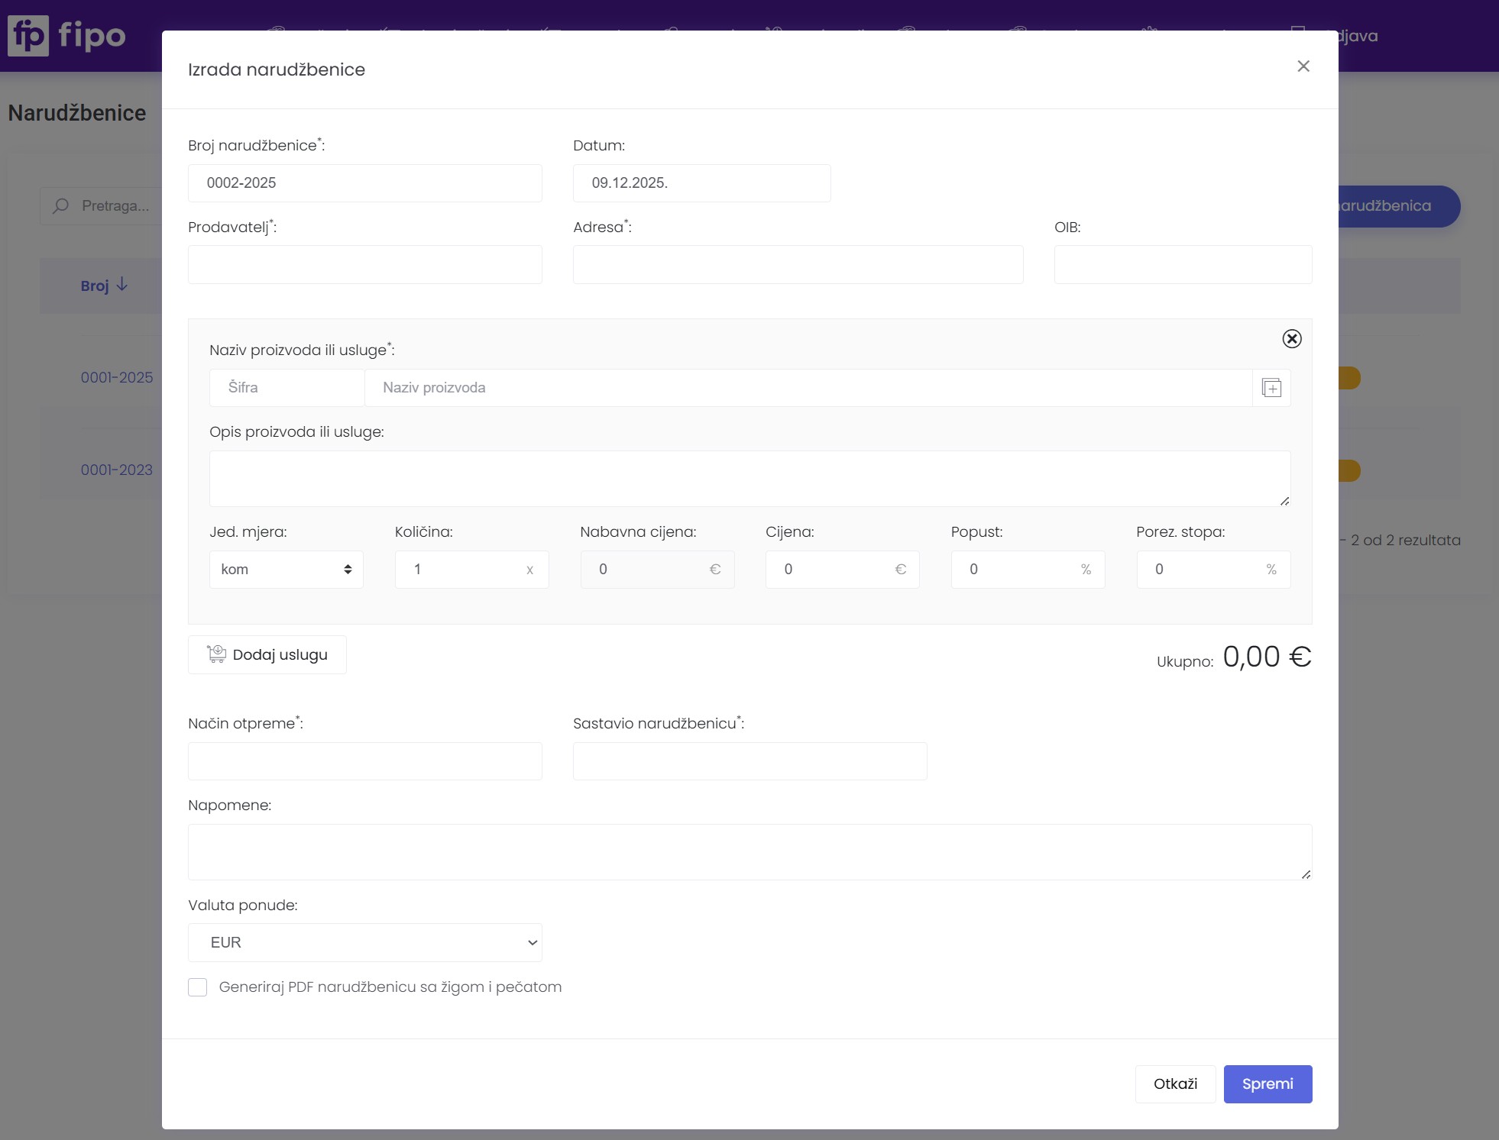Expand the Valuta ponude EUR dropdown
Image resolution: width=1499 pixels, height=1140 pixels.
pyautogui.click(x=364, y=943)
